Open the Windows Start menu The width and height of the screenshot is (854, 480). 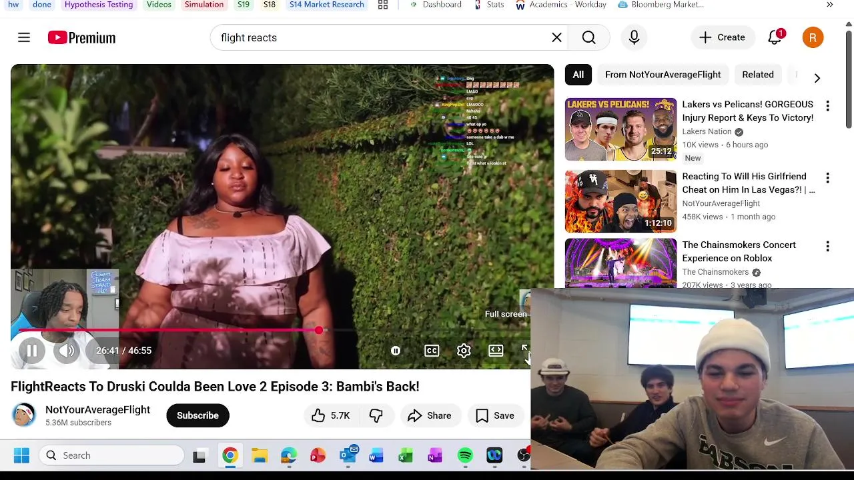coord(21,455)
